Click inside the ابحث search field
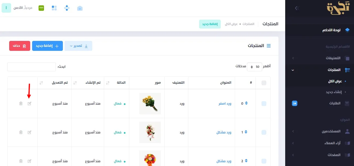354x166 pixels. tap(31, 67)
